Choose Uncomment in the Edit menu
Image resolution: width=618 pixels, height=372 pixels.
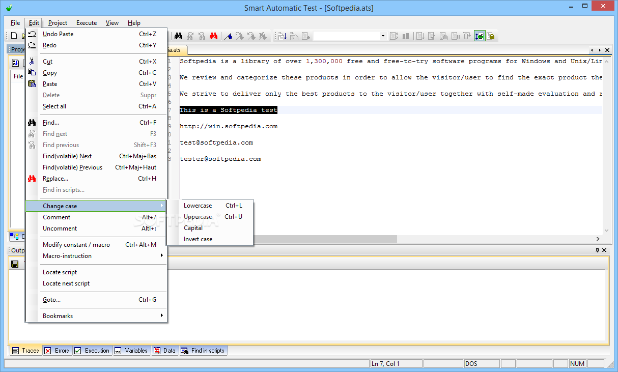pos(97,228)
